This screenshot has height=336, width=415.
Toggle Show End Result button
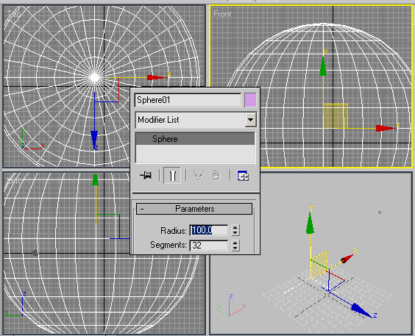point(172,176)
